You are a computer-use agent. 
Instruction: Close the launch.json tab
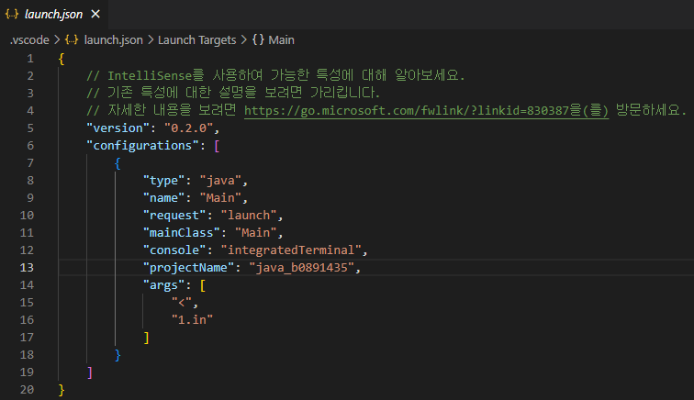(95, 14)
